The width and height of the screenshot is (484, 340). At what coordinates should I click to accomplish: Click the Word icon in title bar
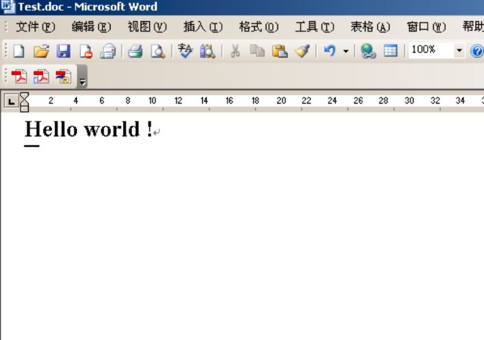point(8,6)
